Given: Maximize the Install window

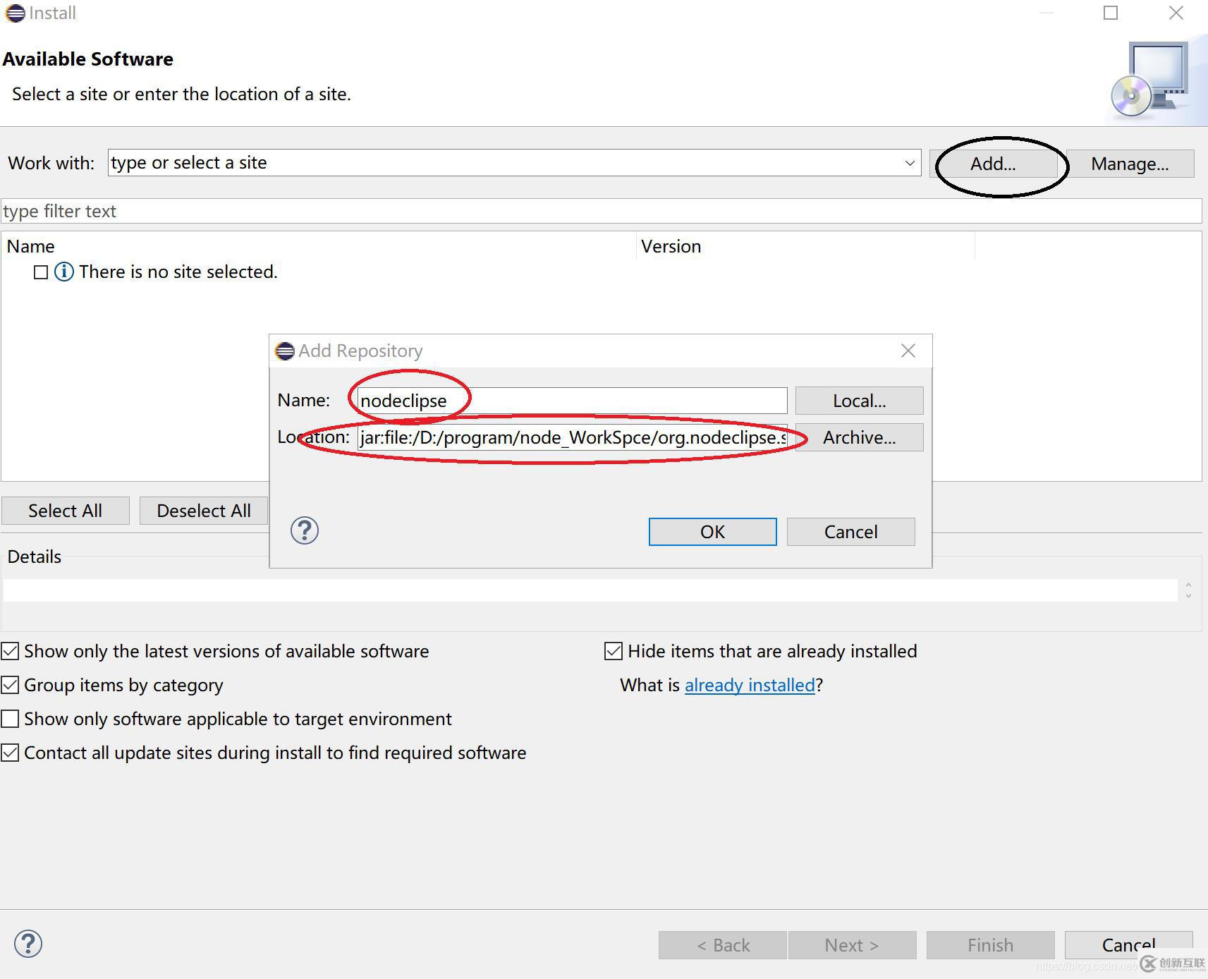Looking at the screenshot, I should click(x=1111, y=13).
